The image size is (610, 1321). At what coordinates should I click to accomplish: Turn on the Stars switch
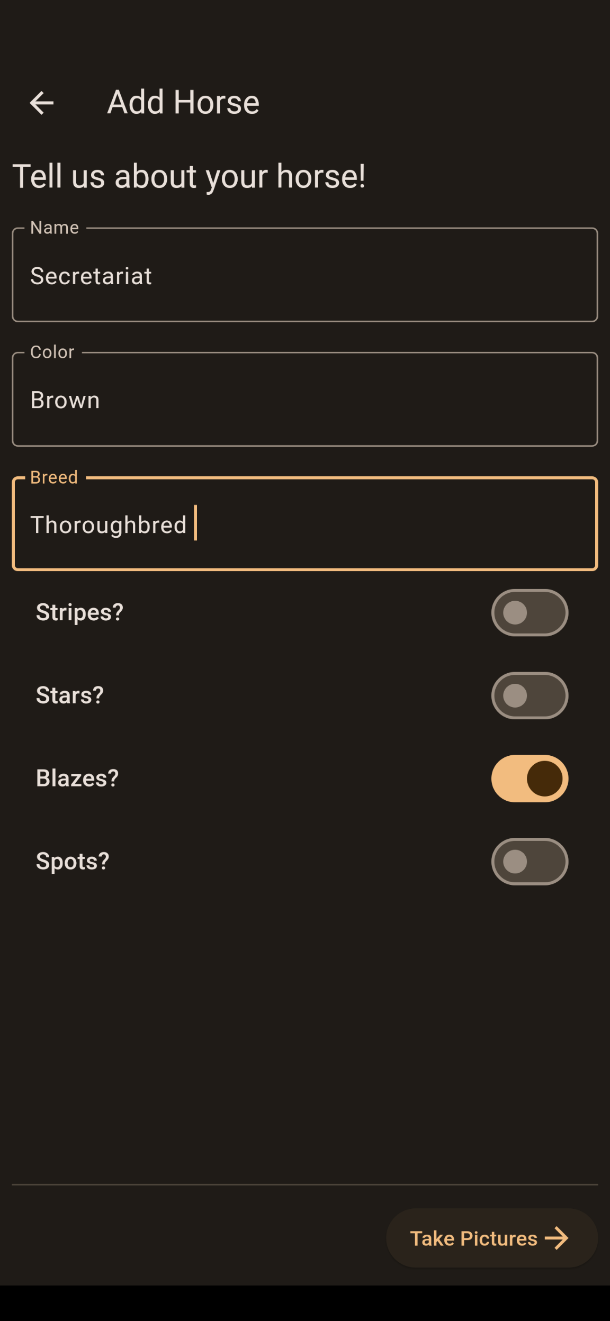pyautogui.click(x=530, y=695)
